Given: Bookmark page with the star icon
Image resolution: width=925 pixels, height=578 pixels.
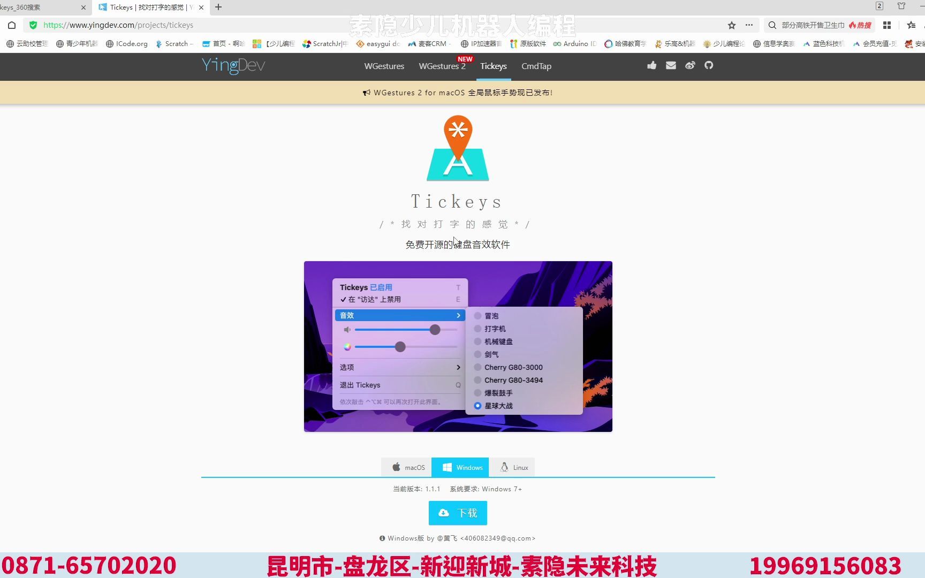Looking at the screenshot, I should click(x=732, y=25).
